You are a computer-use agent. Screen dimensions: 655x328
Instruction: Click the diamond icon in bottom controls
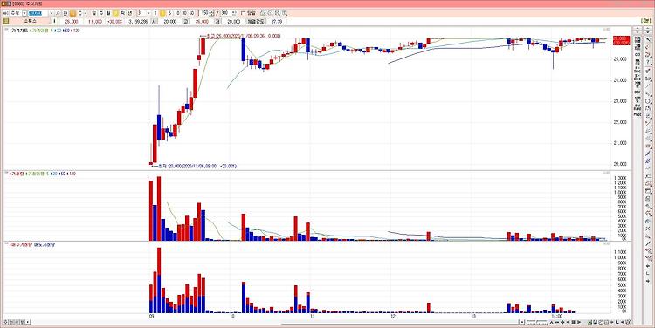tap(562, 322)
